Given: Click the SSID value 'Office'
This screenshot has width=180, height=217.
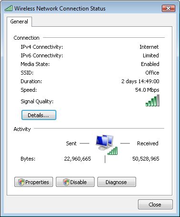Looking at the screenshot, I should 152,73.
